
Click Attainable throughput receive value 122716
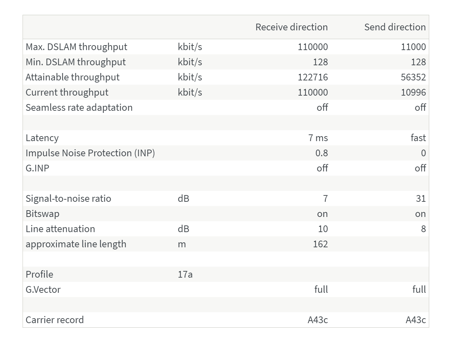click(x=312, y=77)
